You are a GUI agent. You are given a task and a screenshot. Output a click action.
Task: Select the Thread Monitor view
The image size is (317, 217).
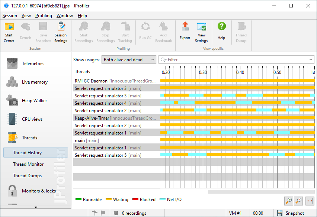28,164
